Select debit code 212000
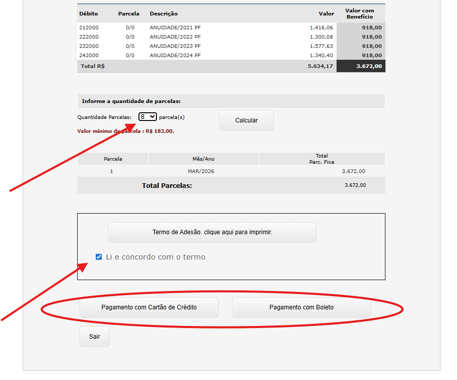Image resolution: width=457 pixels, height=380 pixels. coord(89,28)
